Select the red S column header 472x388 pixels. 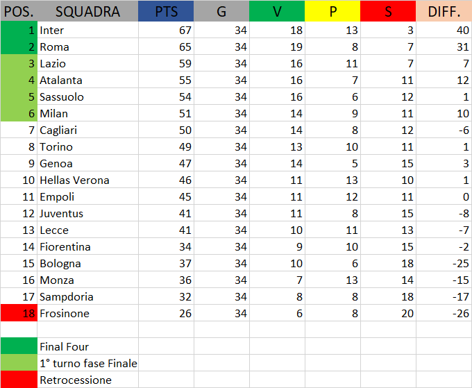[x=388, y=12]
